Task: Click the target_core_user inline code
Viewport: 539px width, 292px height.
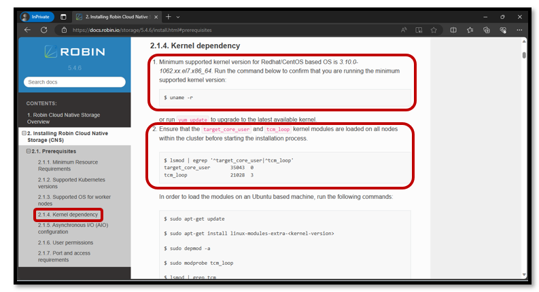Action: click(226, 129)
